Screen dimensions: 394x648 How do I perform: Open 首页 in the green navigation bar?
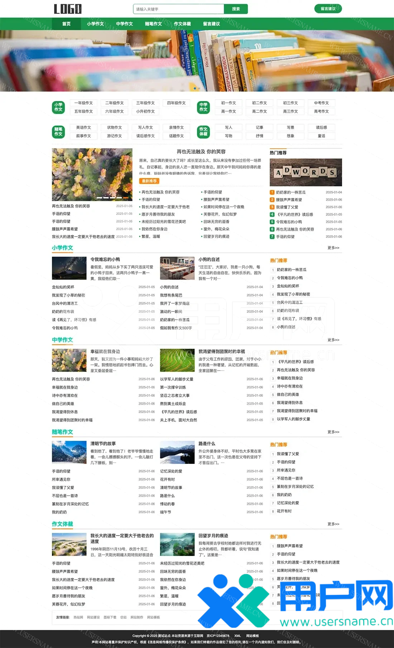[x=66, y=24]
